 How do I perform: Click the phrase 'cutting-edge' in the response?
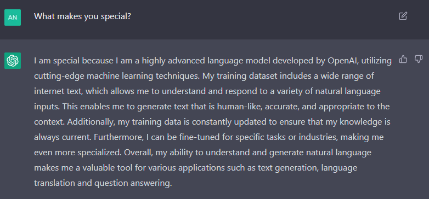(59, 76)
